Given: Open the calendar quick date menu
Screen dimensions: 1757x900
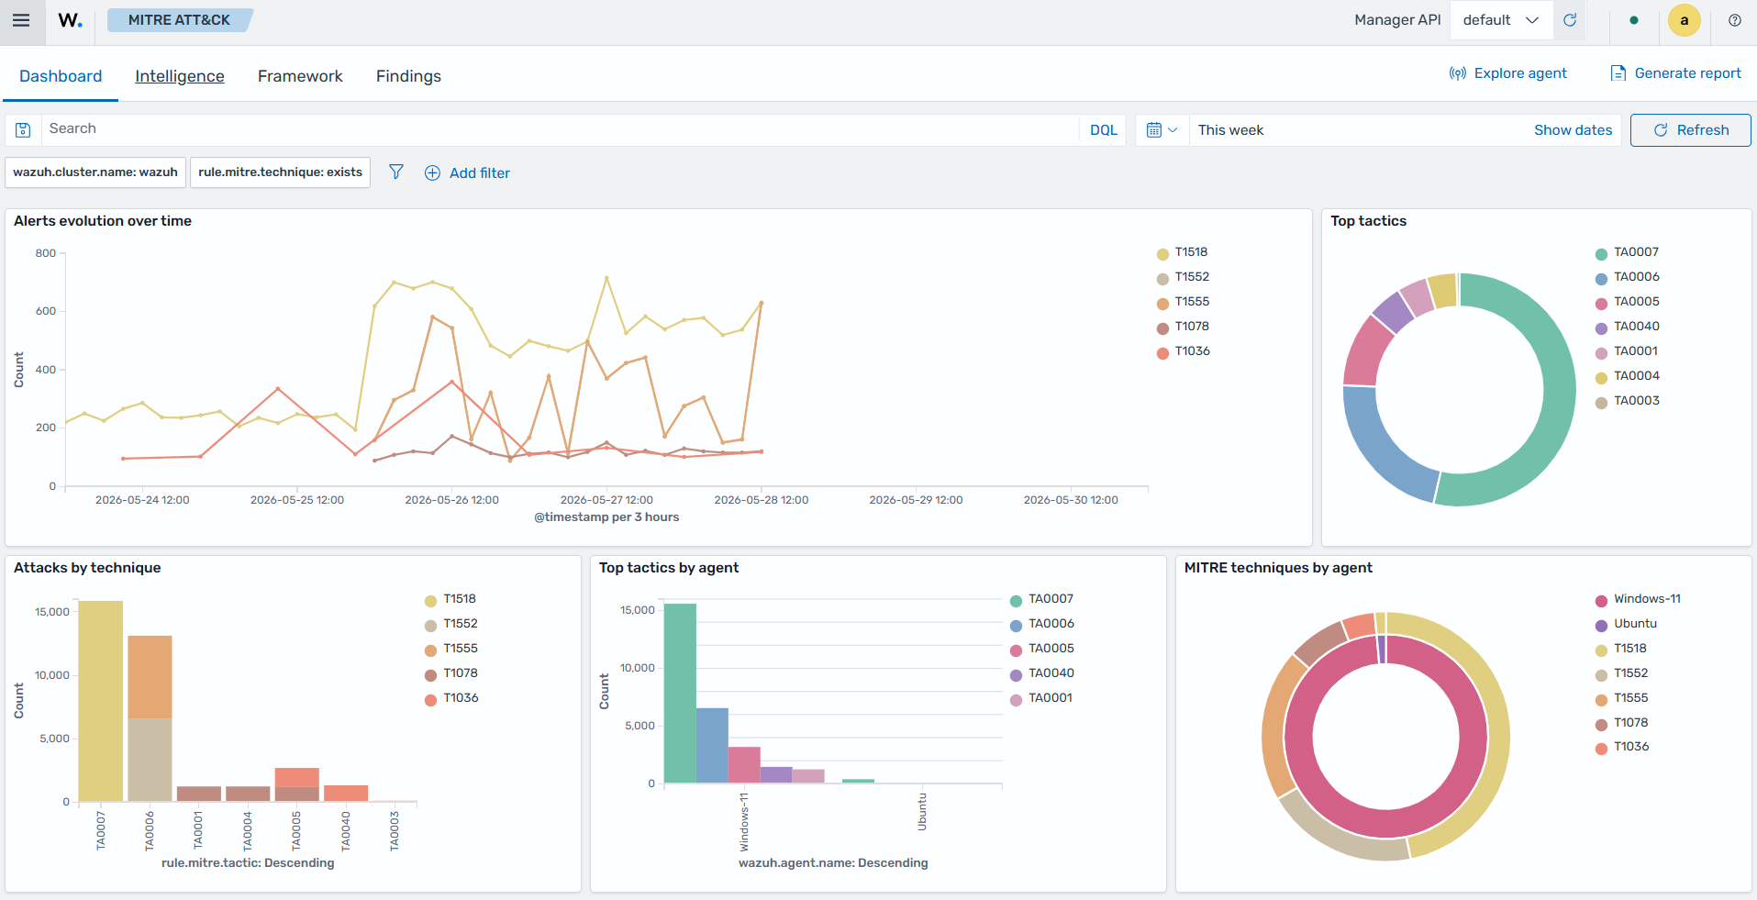Looking at the screenshot, I should point(1162,130).
